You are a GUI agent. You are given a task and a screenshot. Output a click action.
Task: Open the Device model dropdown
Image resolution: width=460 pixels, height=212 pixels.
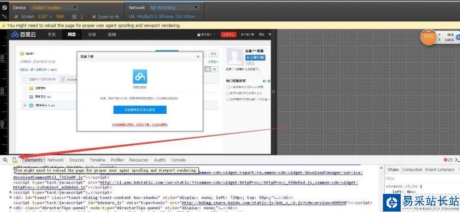click(53, 7)
